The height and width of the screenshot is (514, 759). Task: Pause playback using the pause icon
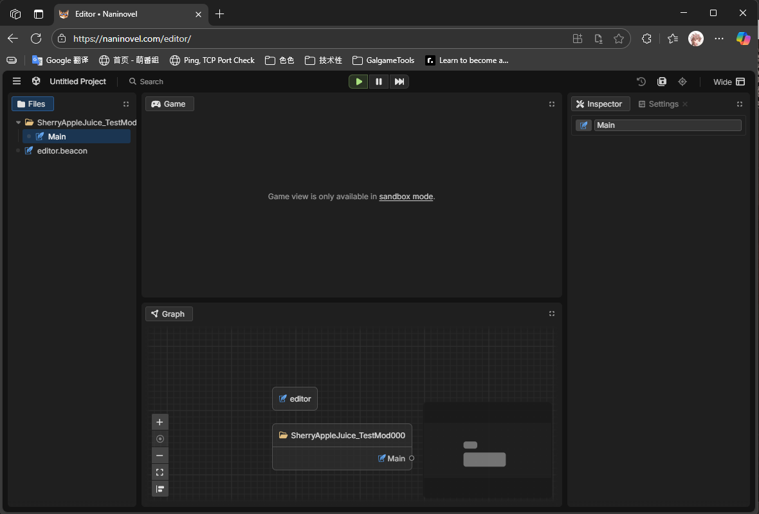click(x=379, y=82)
